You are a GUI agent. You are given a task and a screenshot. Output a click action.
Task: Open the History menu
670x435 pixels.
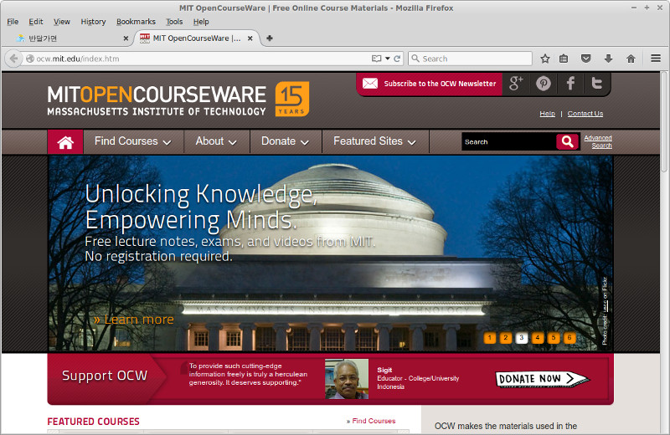pos(93,22)
